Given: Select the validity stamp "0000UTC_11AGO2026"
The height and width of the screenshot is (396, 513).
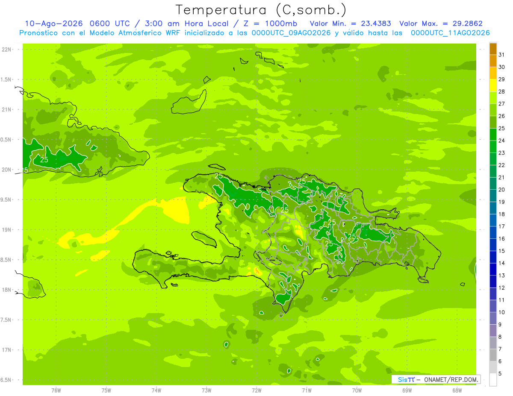Looking at the screenshot, I should coord(450,33).
